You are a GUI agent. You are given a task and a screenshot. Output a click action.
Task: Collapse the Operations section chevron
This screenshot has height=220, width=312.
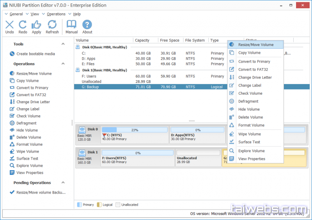tap(63, 64)
